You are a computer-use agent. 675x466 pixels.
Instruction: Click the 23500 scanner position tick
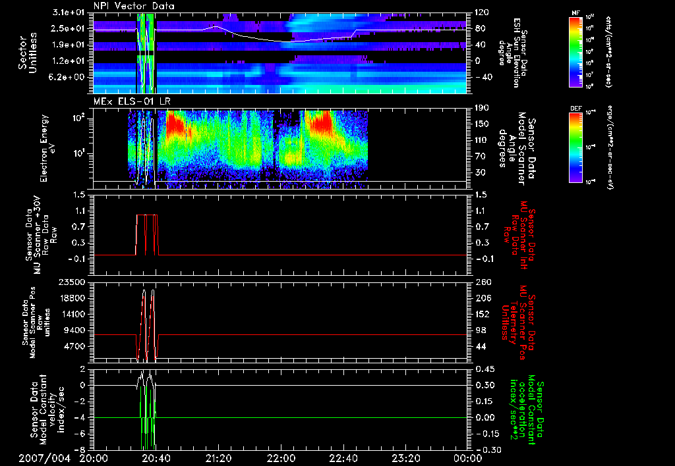73,282
